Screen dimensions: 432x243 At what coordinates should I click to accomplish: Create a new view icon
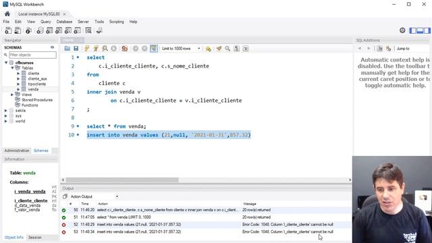pos(59,30)
